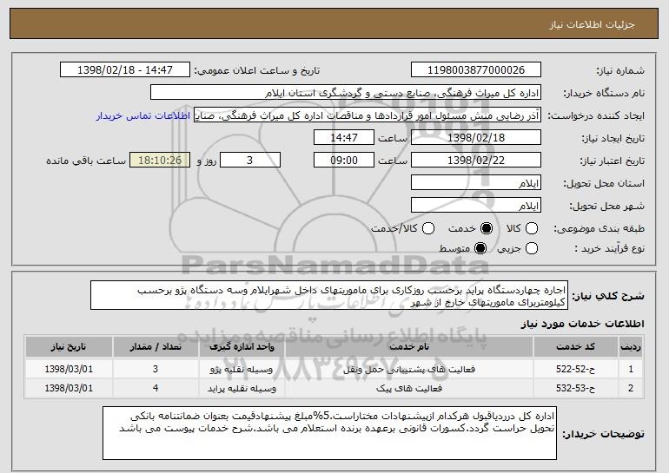The height and width of the screenshot is (473, 669).
Task: Click the validity time field 09:00
Action: pyautogui.click(x=344, y=161)
